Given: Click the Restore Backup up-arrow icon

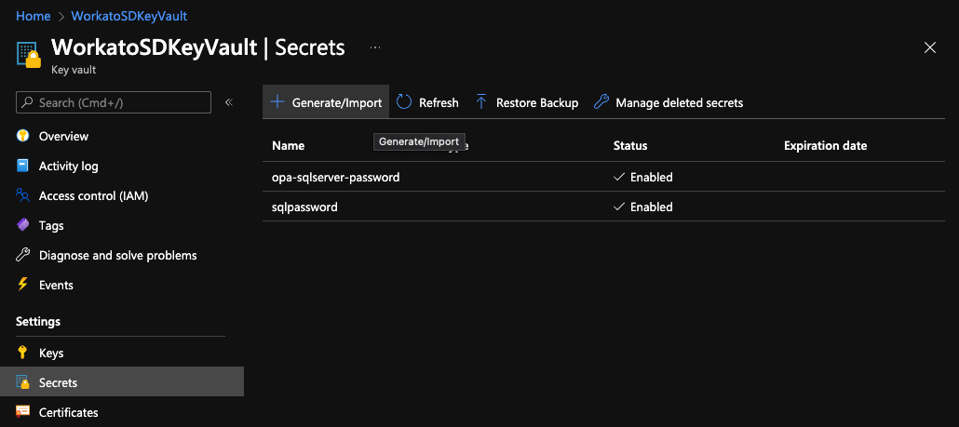Looking at the screenshot, I should [481, 102].
